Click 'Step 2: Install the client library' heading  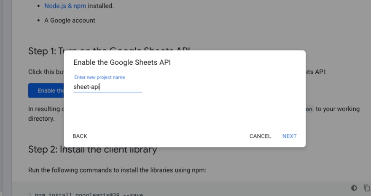point(92,150)
